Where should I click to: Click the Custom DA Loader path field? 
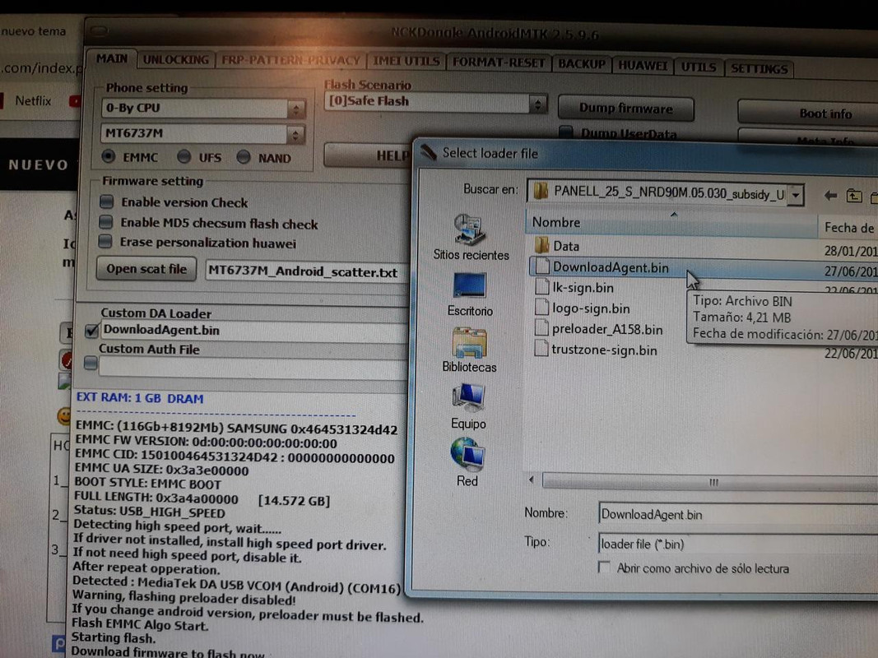[253, 331]
